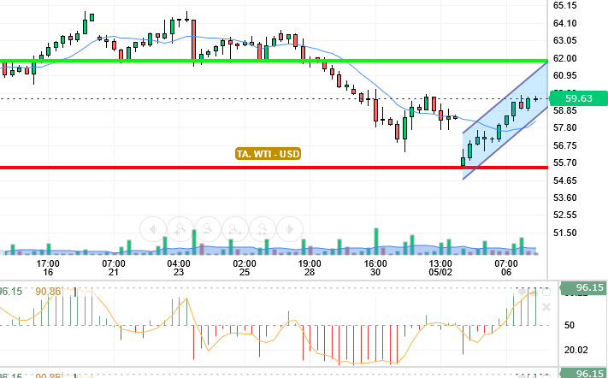Click the horizontal compress zoom button
This screenshot has height=378, width=608.
[x=263, y=229]
